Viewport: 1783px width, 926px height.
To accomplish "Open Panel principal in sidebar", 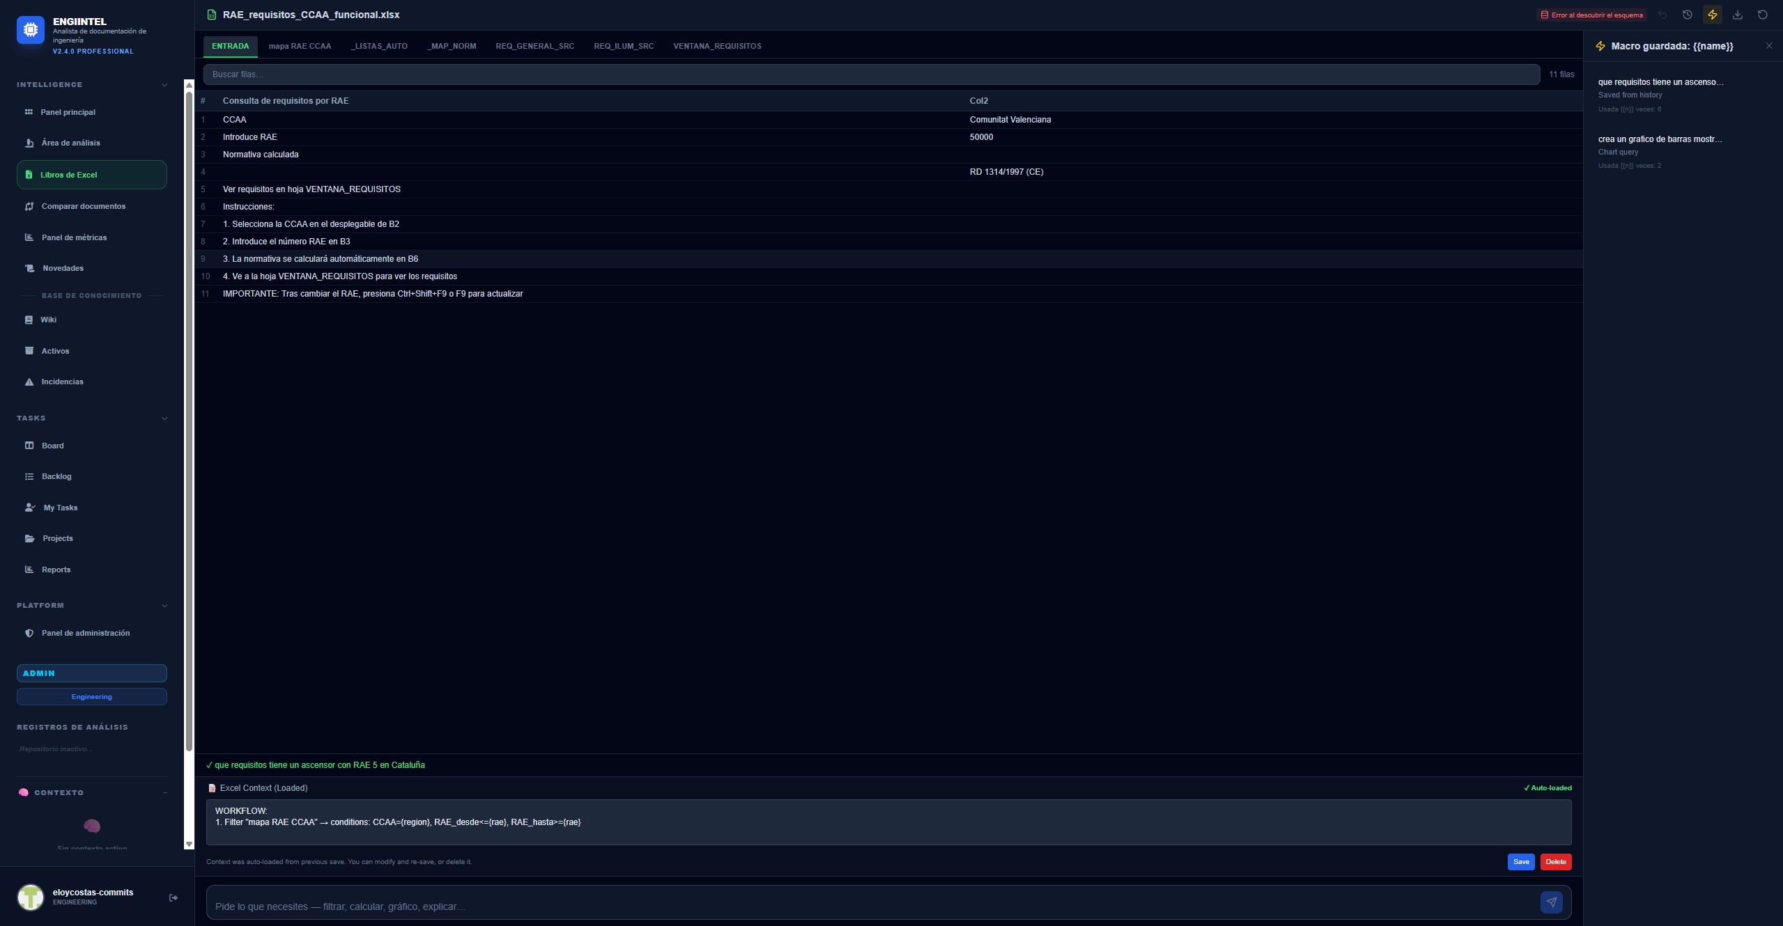I will click(92, 112).
